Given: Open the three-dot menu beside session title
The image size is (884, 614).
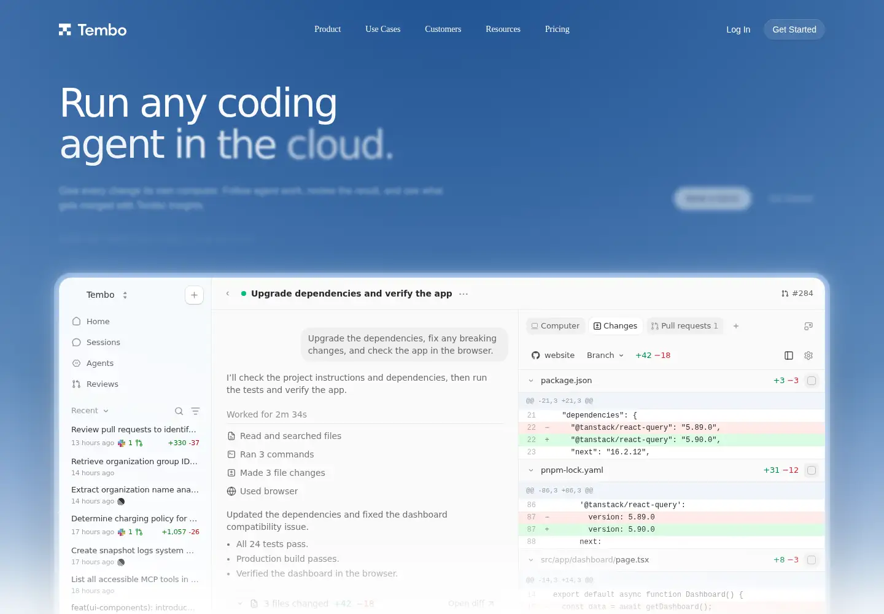Looking at the screenshot, I should coord(463,293).
